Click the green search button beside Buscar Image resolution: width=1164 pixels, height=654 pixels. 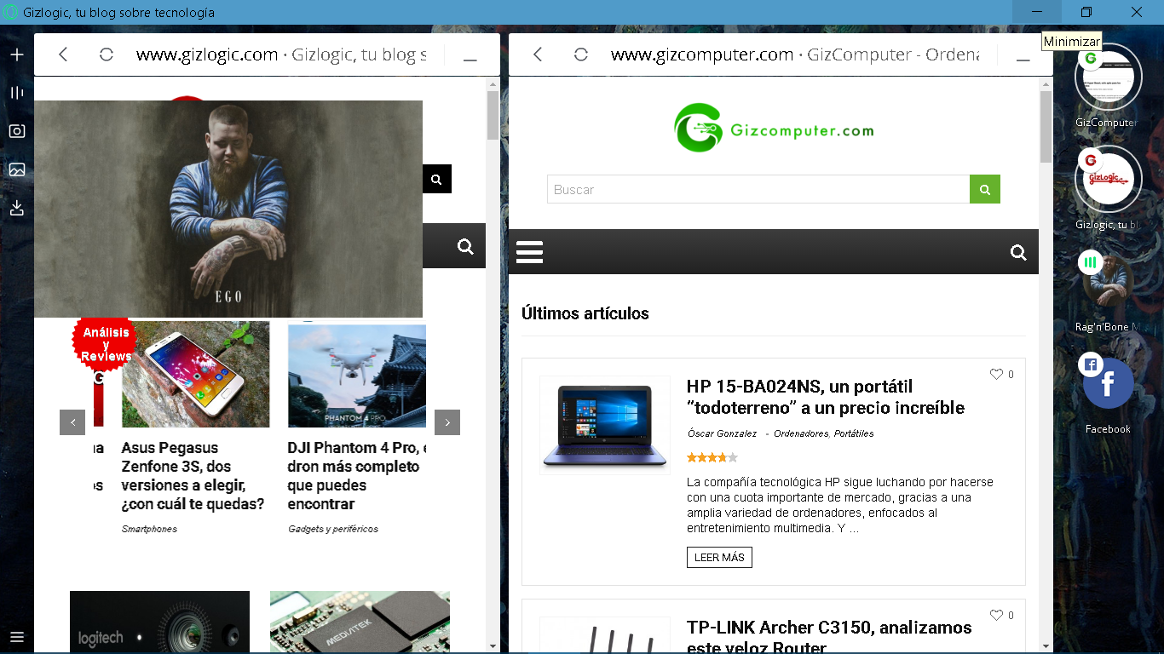point(984,189)
